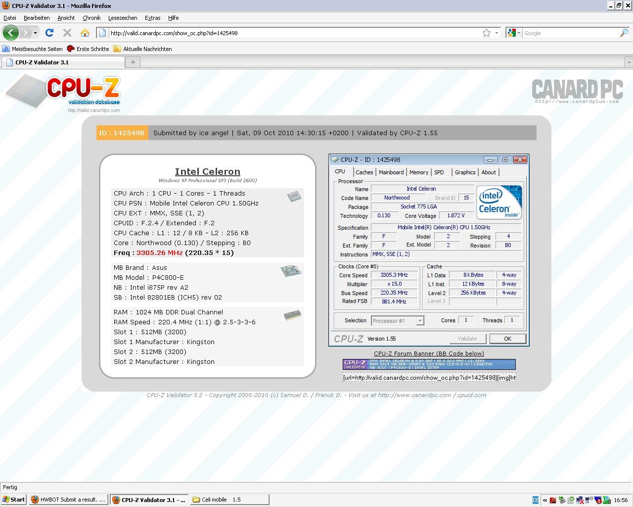The image size is (633, 507).
Task: Switch to the Mainboard tab
Action: click(x=391, y=172)
